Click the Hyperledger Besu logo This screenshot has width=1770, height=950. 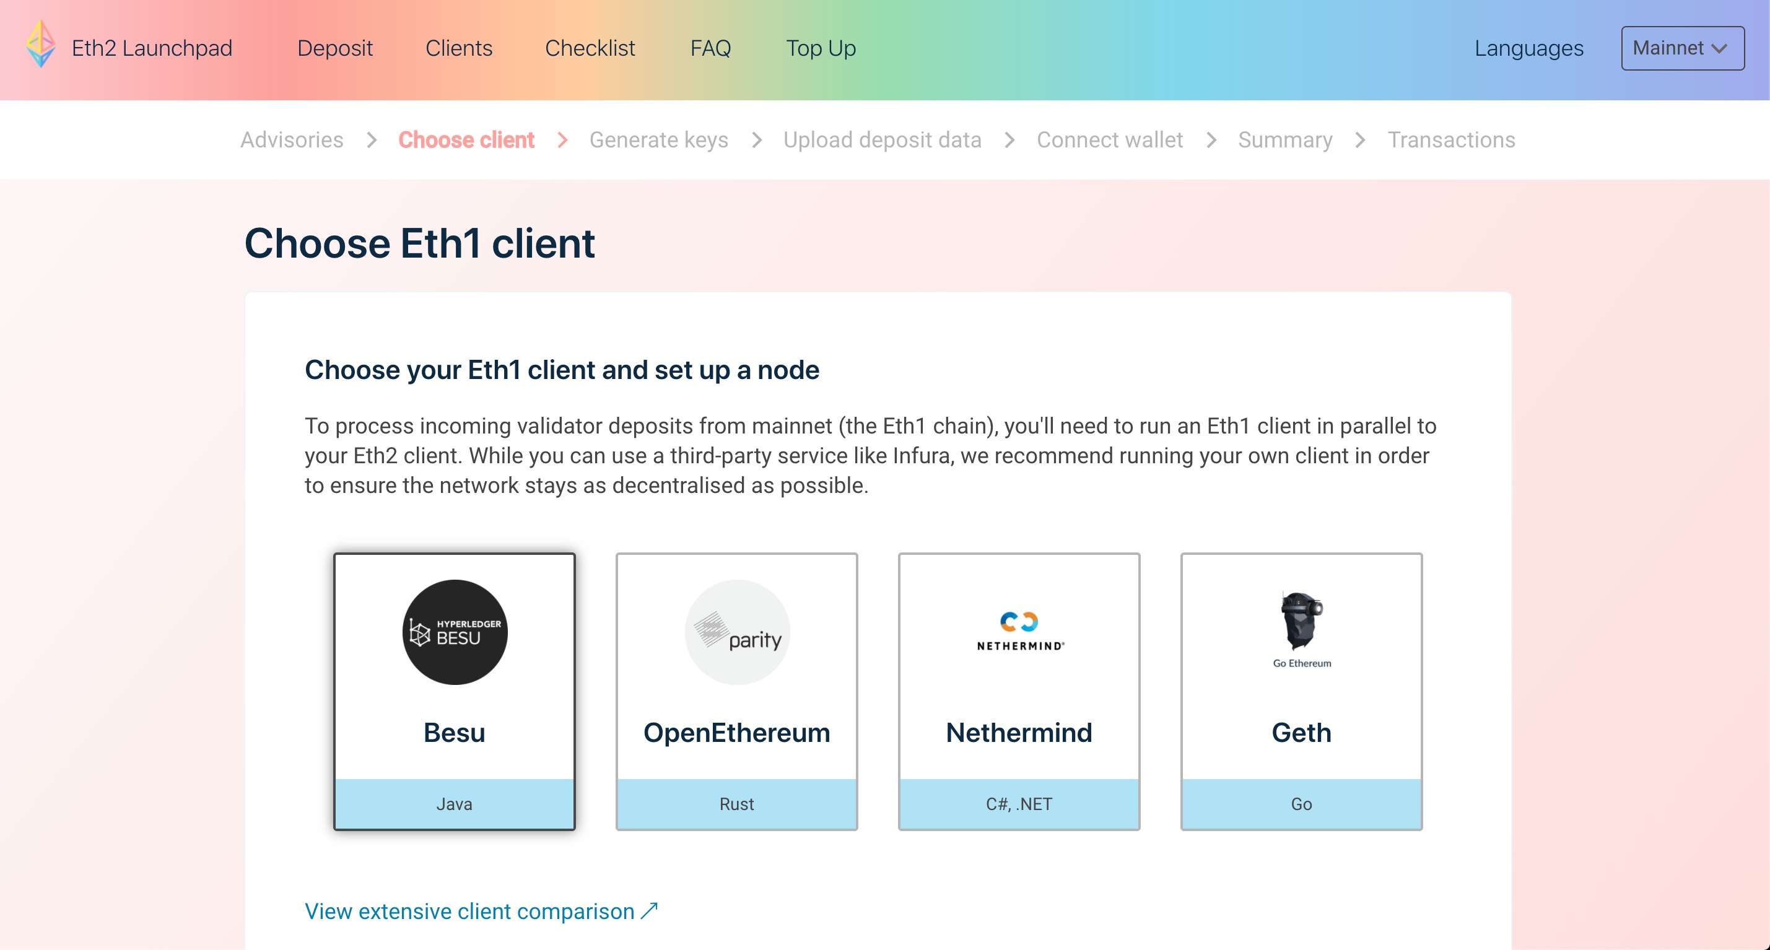(x=454, y=632)
